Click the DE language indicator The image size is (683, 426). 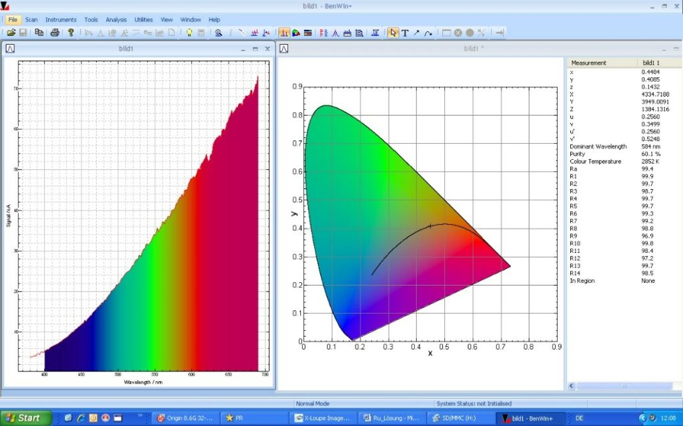coord(579,418)
